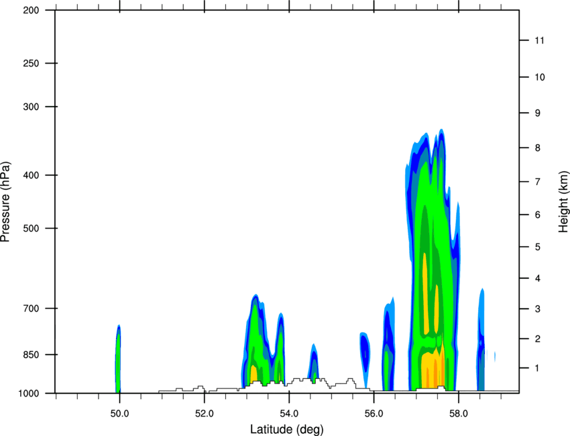Click the 54.0 latitude tick label
The height and width of the screenshot is (436, 570).
[x=289, y=414]
